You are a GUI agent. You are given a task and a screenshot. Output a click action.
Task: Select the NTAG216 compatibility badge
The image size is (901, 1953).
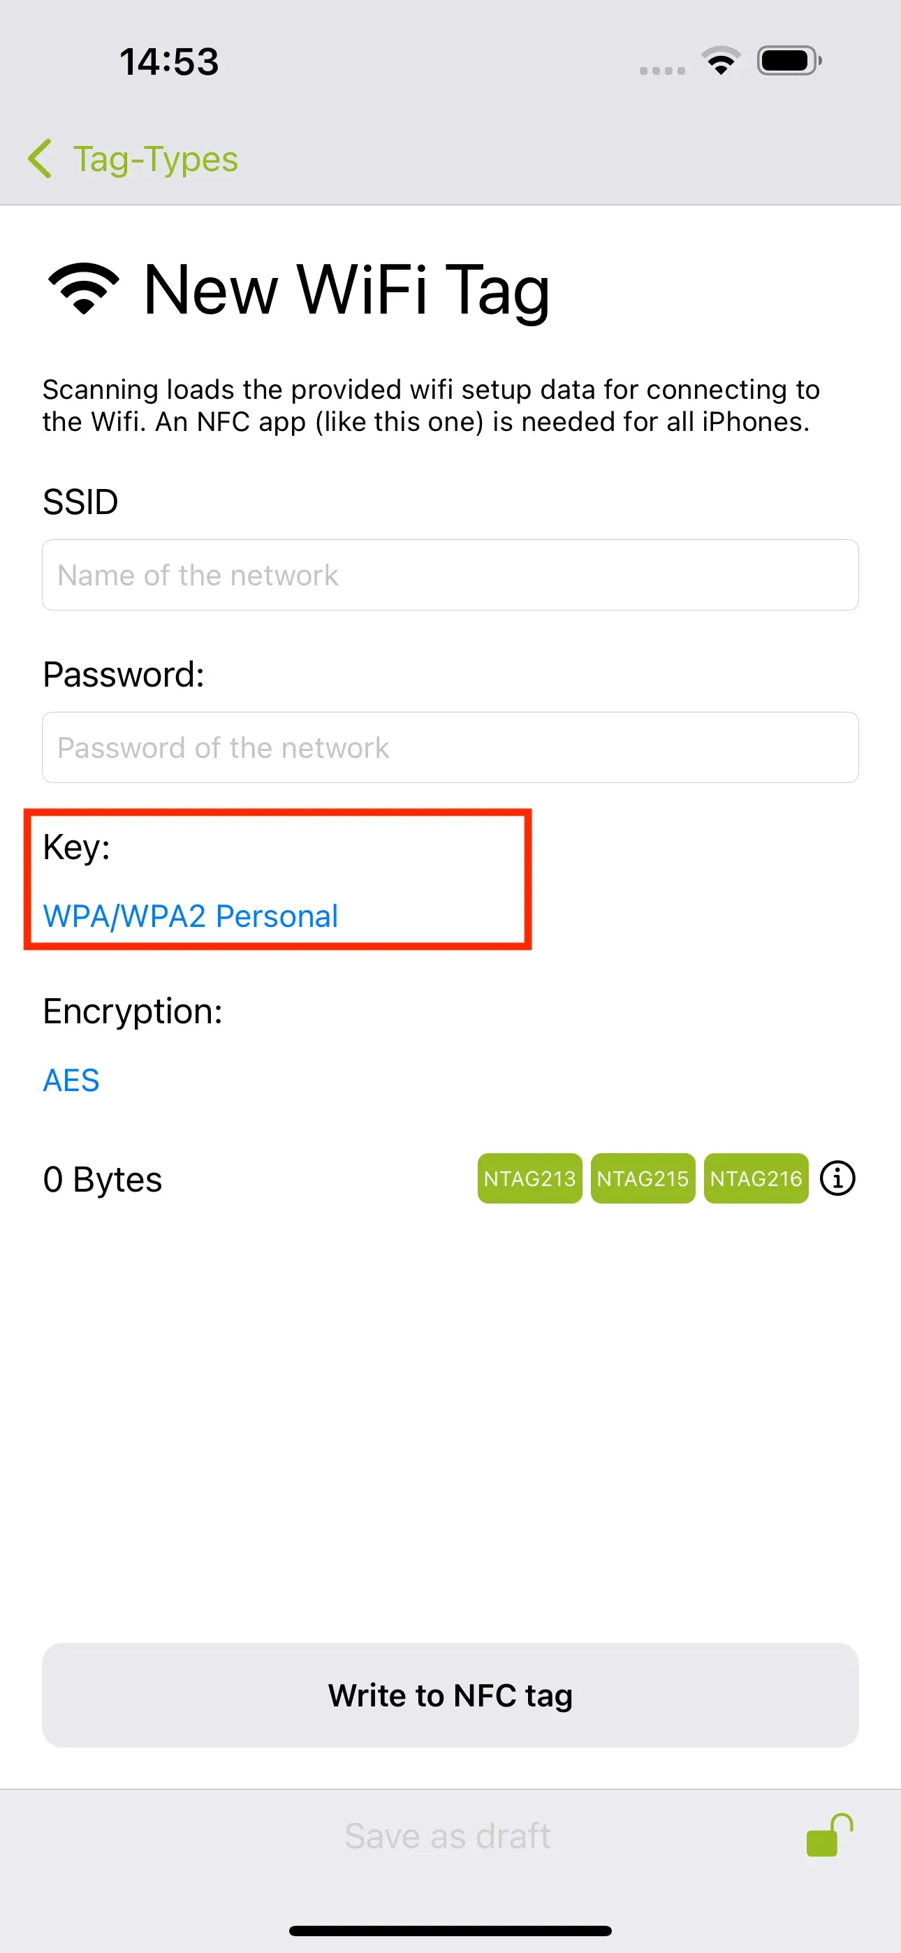pyautogui.click(x=756, y=1178)
